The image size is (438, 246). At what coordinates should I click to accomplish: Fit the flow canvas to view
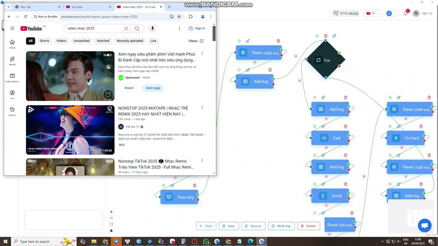pos(111,224)
